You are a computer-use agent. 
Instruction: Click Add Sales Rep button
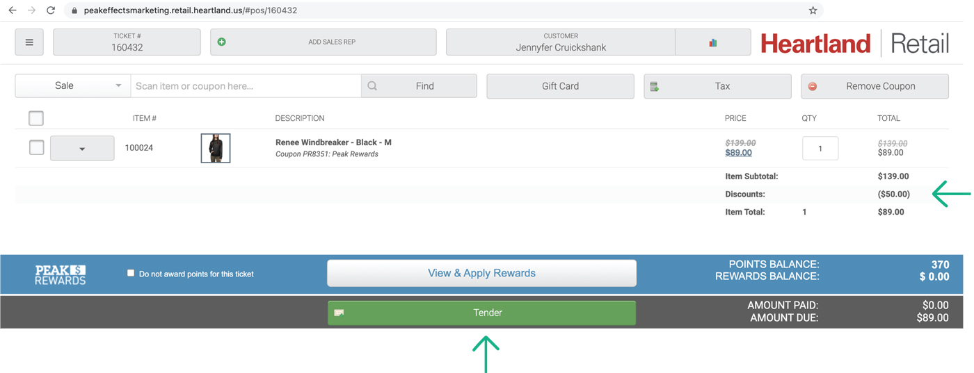pyautogui.click(x=324, y=42)
